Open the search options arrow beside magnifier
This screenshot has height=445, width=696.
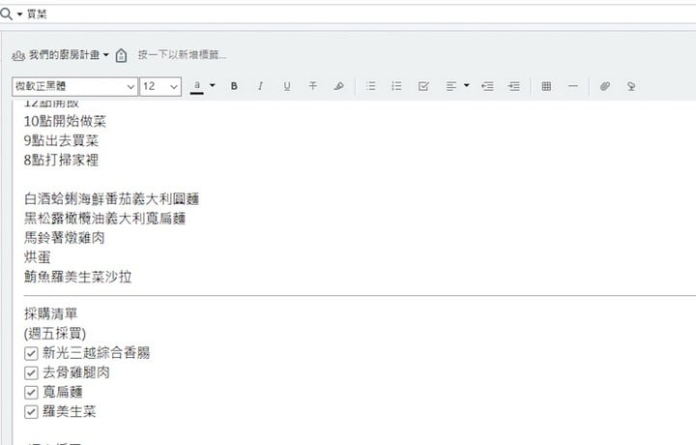19,15
